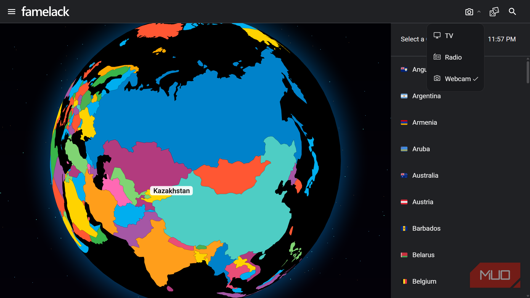Click the famelack logo
530x298 pixels.
coord(46,12)
